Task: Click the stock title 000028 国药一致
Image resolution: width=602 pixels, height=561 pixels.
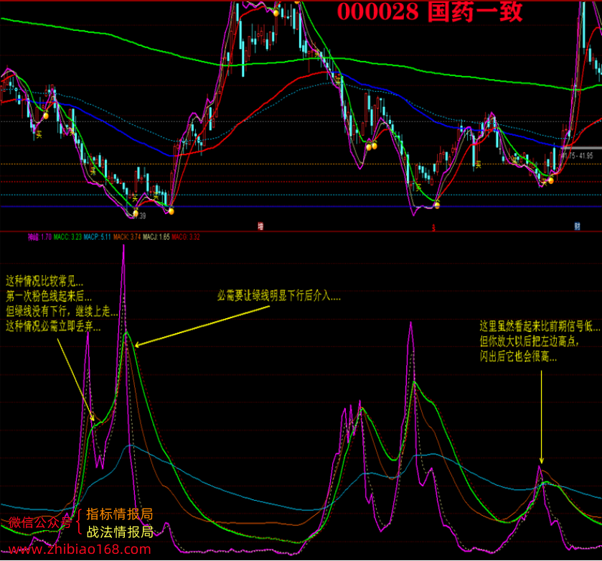Action: (430, 11)
